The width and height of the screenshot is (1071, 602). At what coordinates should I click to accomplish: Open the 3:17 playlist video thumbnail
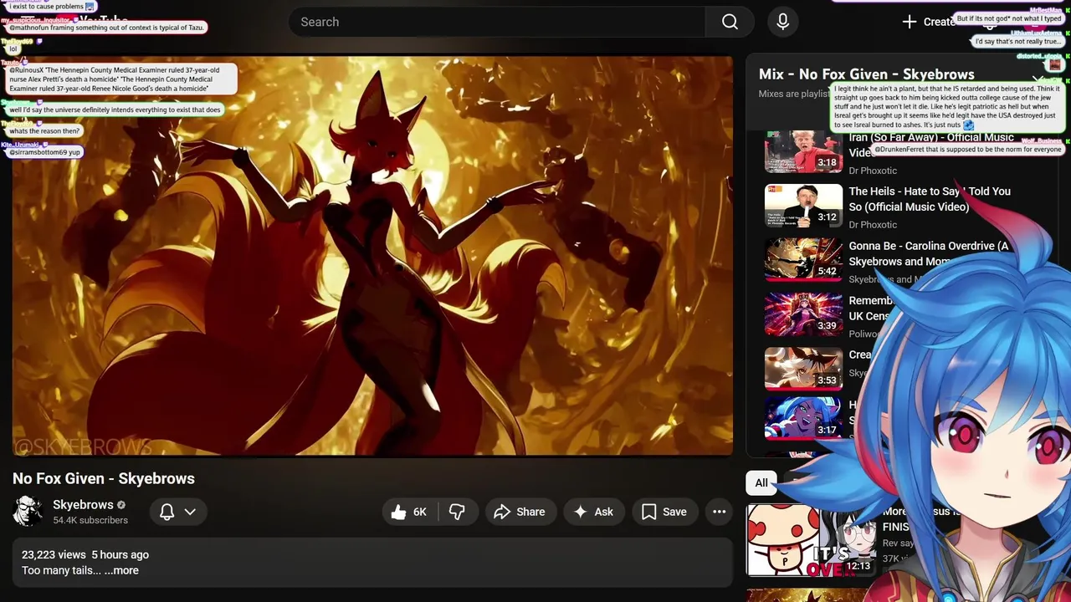[x=803, y=419]
